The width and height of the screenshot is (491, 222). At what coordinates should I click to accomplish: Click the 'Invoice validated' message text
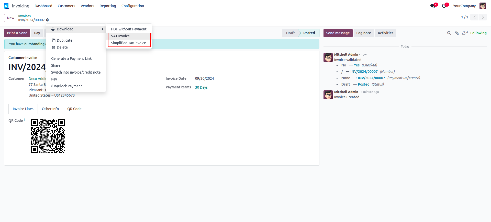pos(348,60)
